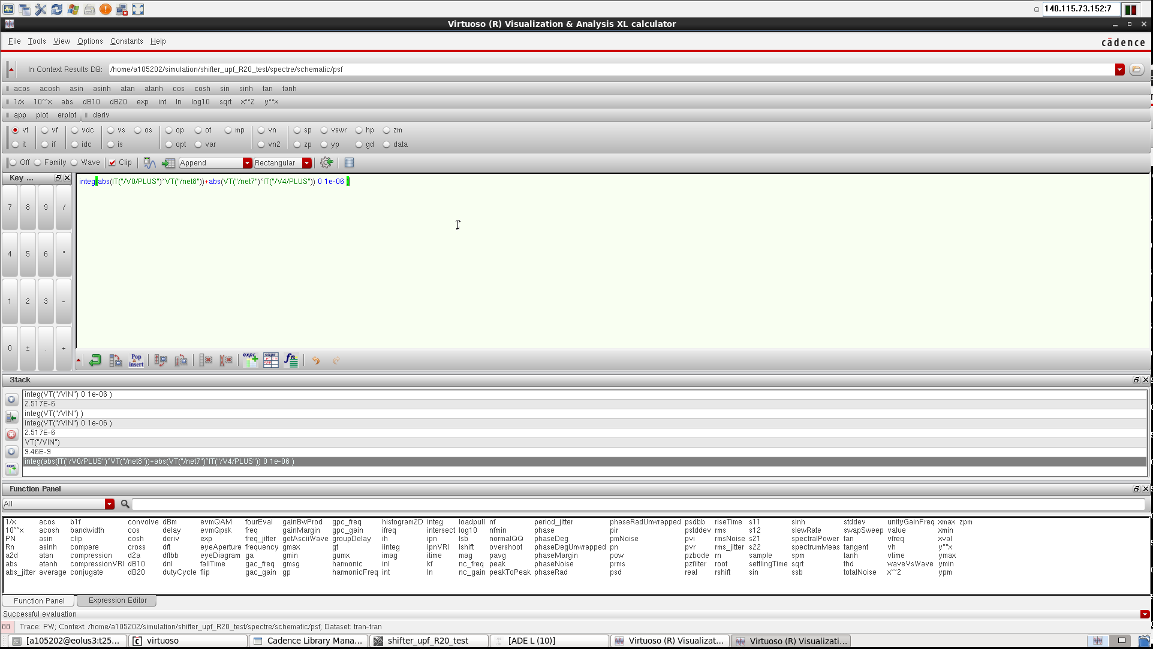Switch to the Expression Editor tab

[118, 600]
